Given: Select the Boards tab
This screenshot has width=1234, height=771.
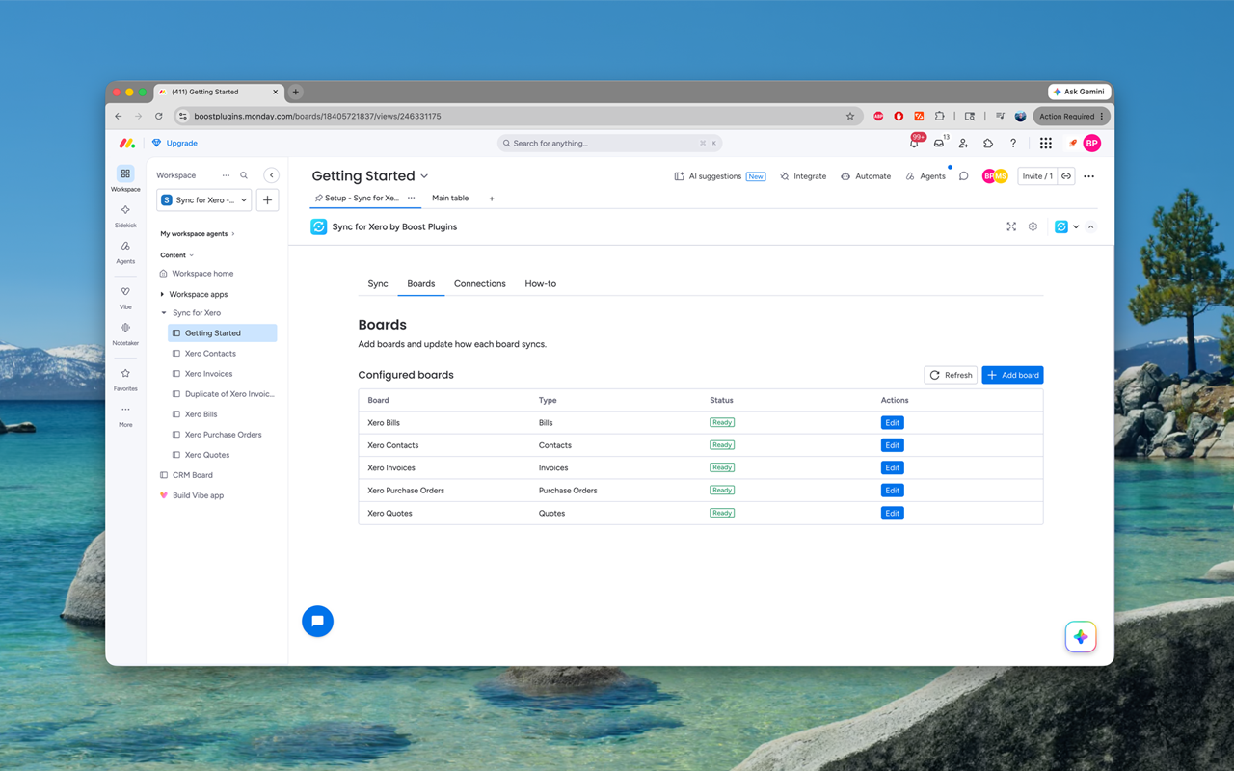Looking at the screenshot, I should click(421, 284).
